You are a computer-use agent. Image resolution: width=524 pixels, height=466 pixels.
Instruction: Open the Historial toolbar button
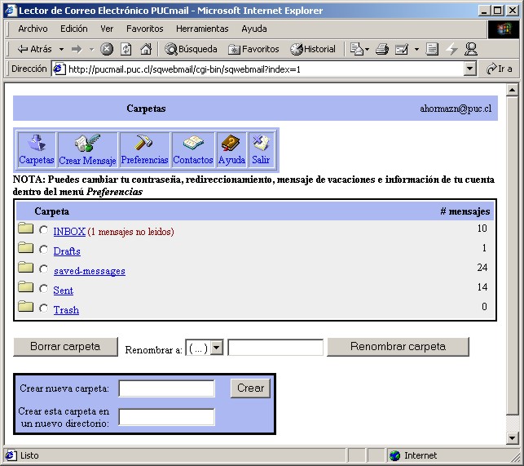point(313,49)
